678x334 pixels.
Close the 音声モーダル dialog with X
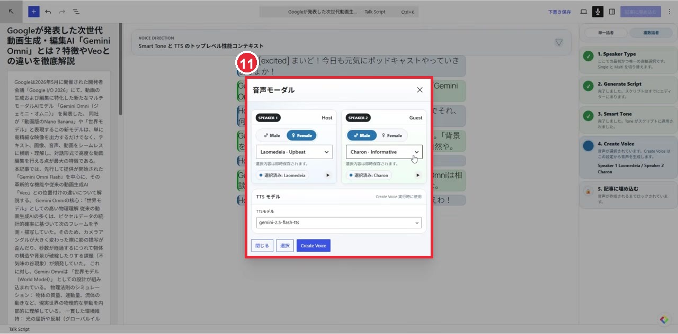420,90
